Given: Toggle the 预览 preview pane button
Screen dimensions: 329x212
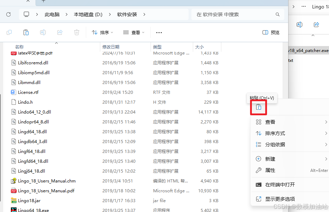Looking at the screenshot, I should point(271,32).
